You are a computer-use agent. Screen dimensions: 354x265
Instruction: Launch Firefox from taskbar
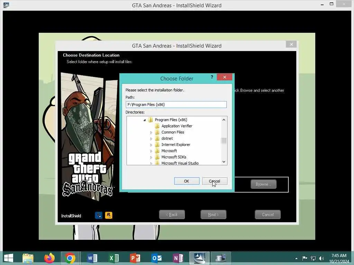49,258
